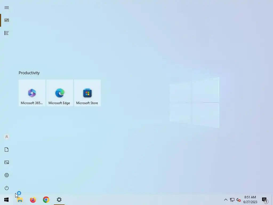
Task: Open Settings from Start sidebar
Action: pos(7,175)
